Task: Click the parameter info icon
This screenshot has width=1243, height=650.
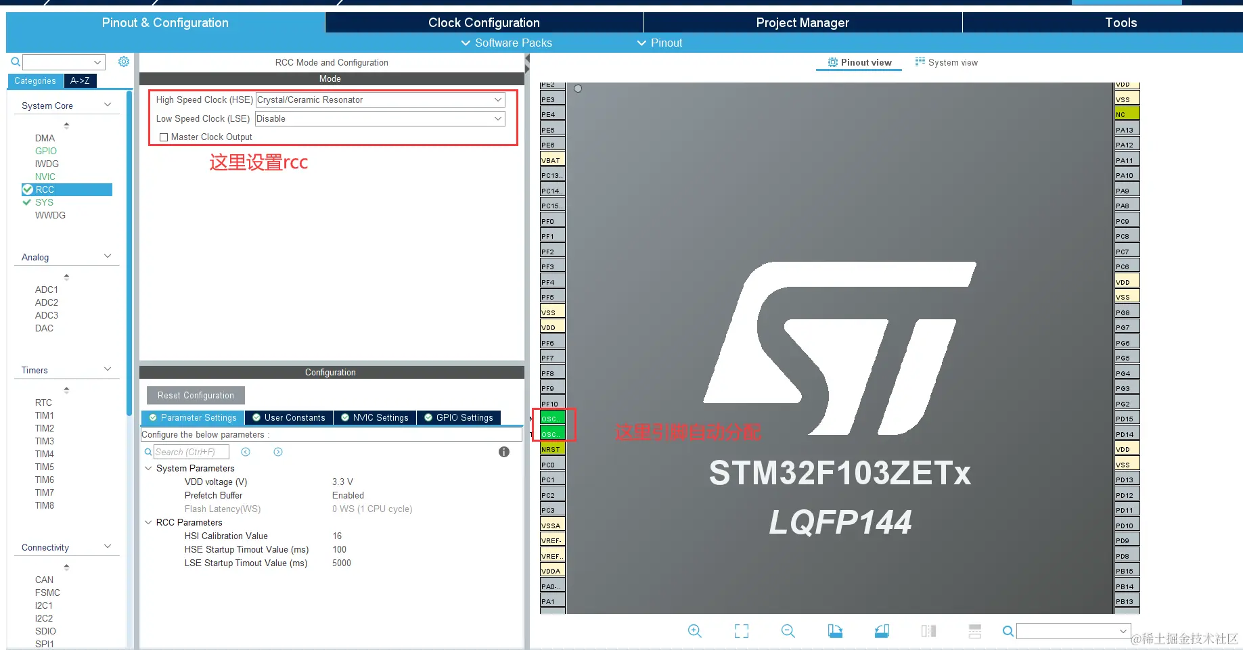Action: pyautogui.click(x=504, y=452)
